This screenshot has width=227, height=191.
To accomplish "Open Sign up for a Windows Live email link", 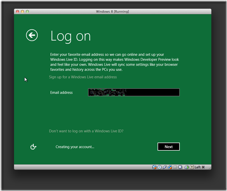I will click(83, 77).
